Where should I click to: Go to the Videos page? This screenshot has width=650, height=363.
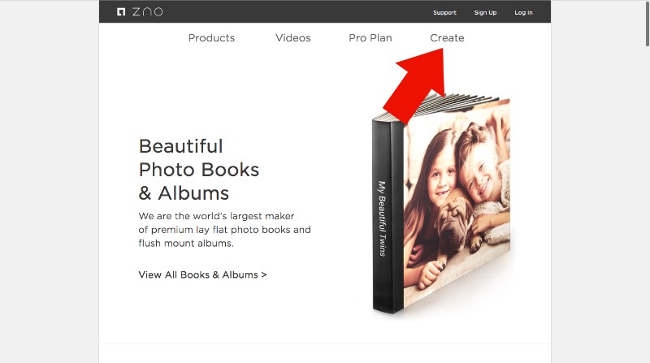click(x=293, y=37)
